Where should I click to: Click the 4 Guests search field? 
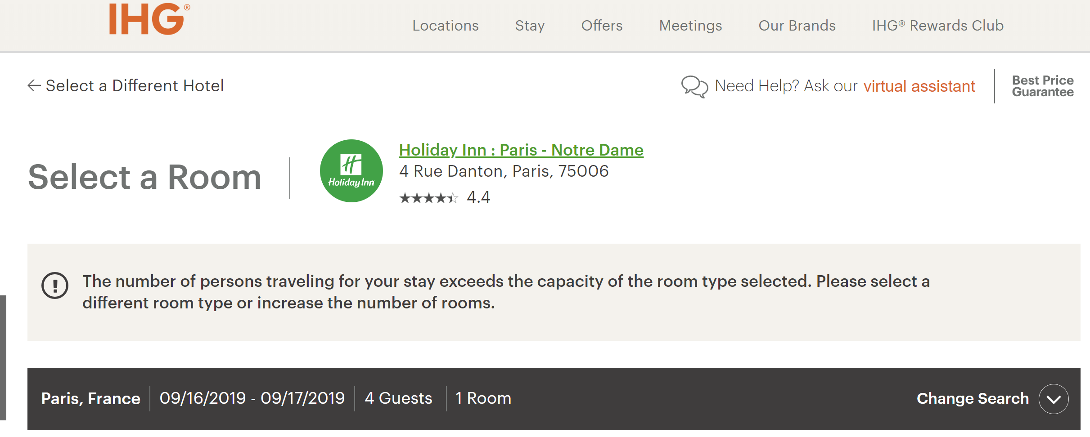coord(398,398)
